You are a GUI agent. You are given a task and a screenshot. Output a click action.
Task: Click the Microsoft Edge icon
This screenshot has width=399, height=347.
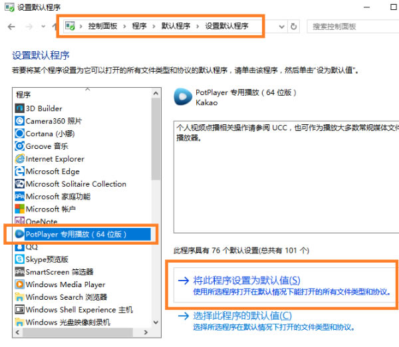point(19,172)
